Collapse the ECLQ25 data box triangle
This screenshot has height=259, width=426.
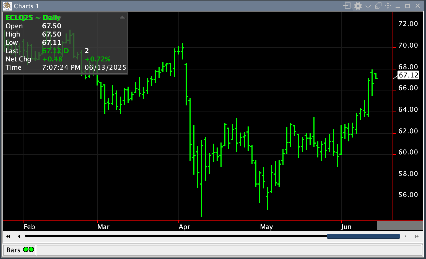pos(123,17)
